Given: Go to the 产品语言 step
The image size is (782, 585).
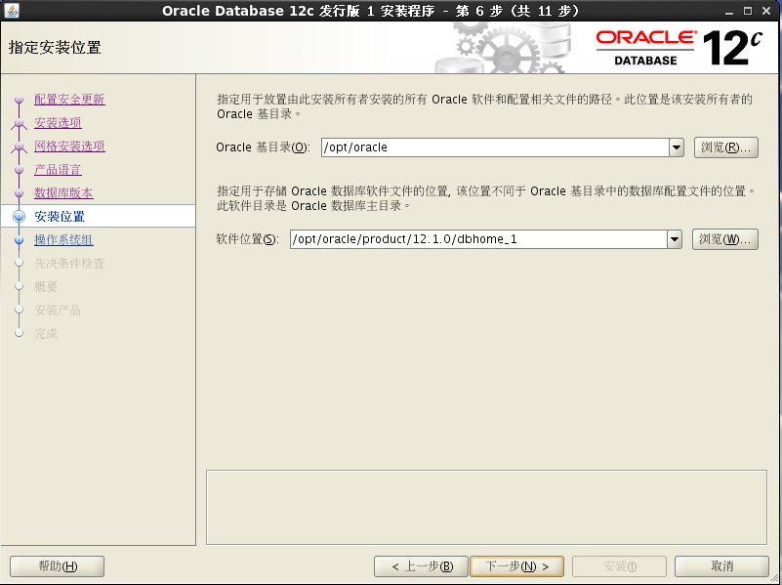Looking at the screenshot, I should pyautogui.click(x=58, y=170).
